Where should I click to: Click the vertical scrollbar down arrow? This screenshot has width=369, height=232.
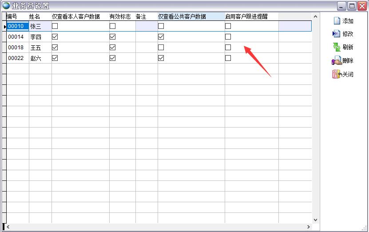(316, 220)
